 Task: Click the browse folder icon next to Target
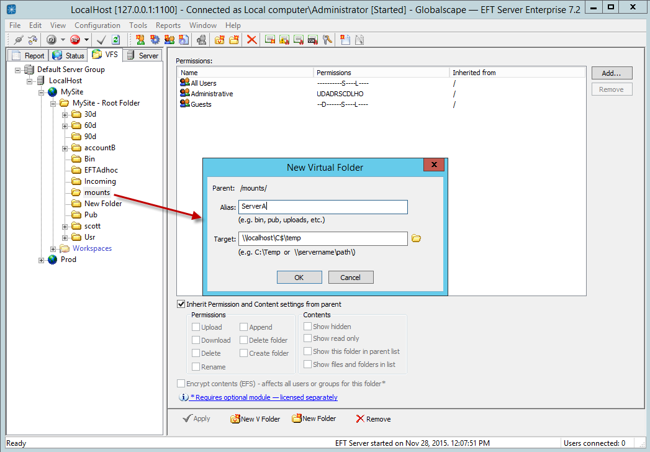tap(417, 238)
